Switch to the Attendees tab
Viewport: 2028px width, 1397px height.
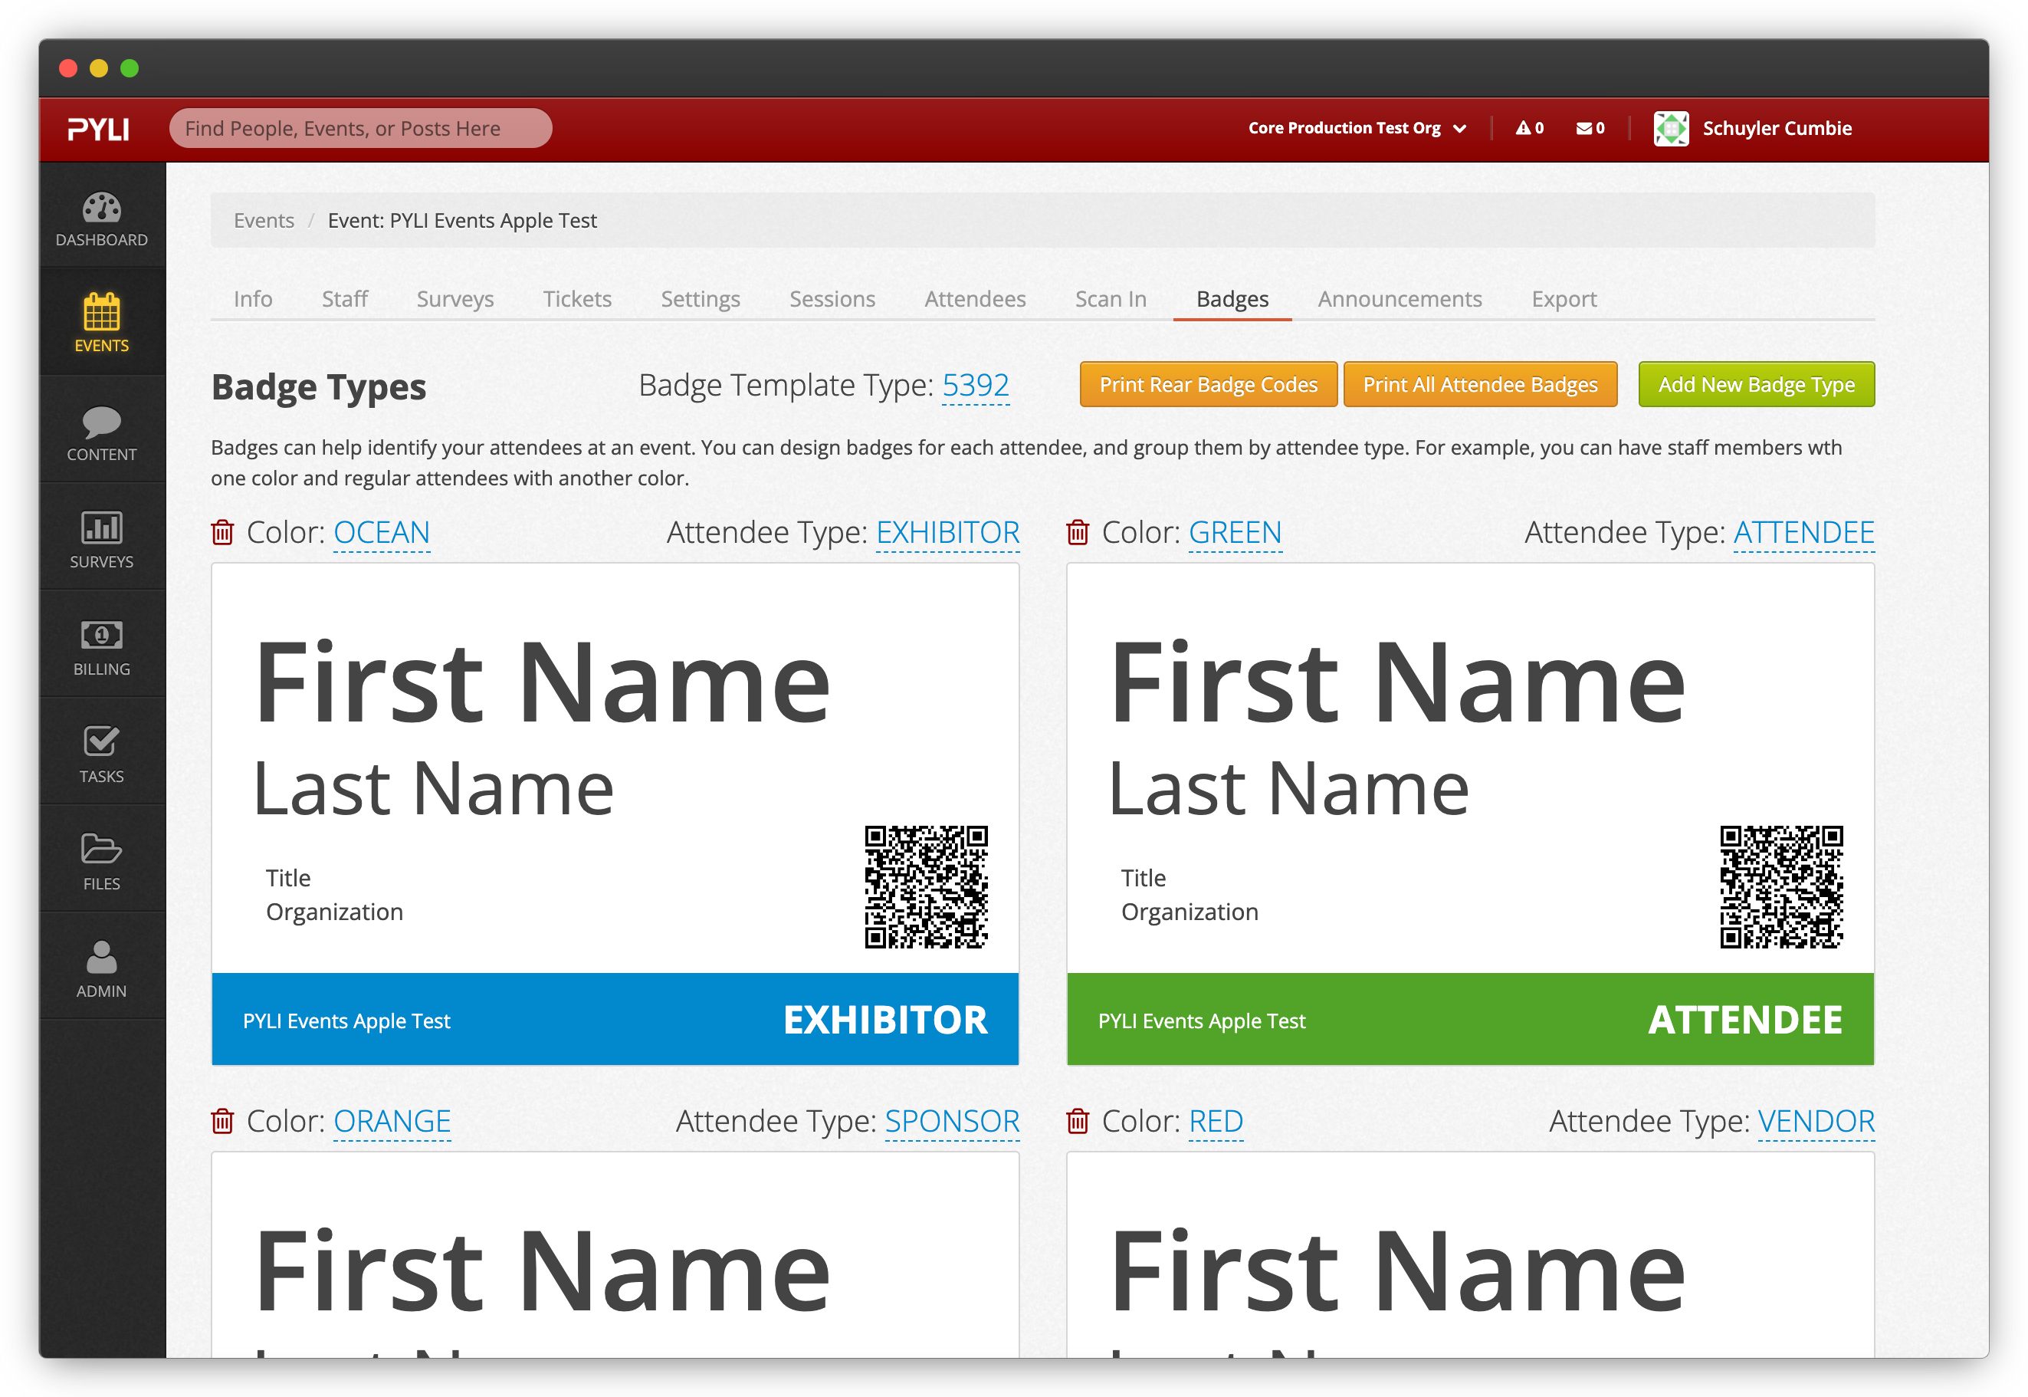[975, 299]
